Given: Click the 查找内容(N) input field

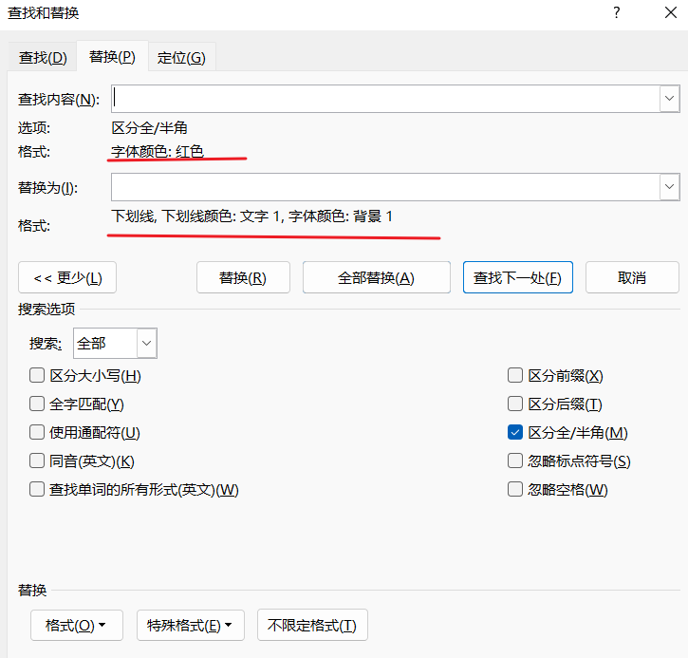Looking at the screenshot, I should click(385, 99).
